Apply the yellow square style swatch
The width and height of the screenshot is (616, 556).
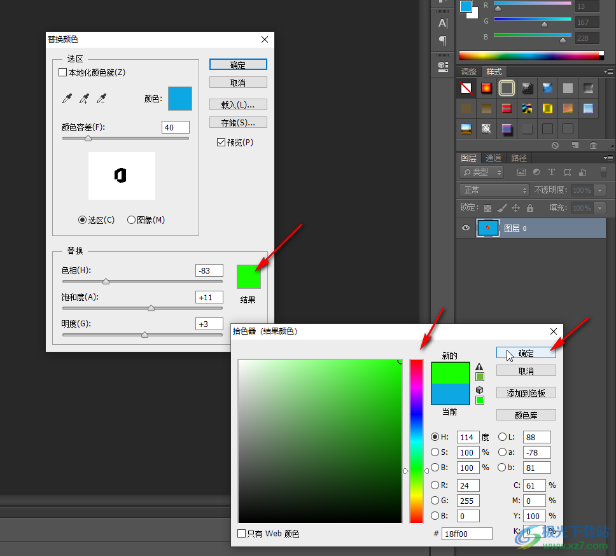coord(547,108)
